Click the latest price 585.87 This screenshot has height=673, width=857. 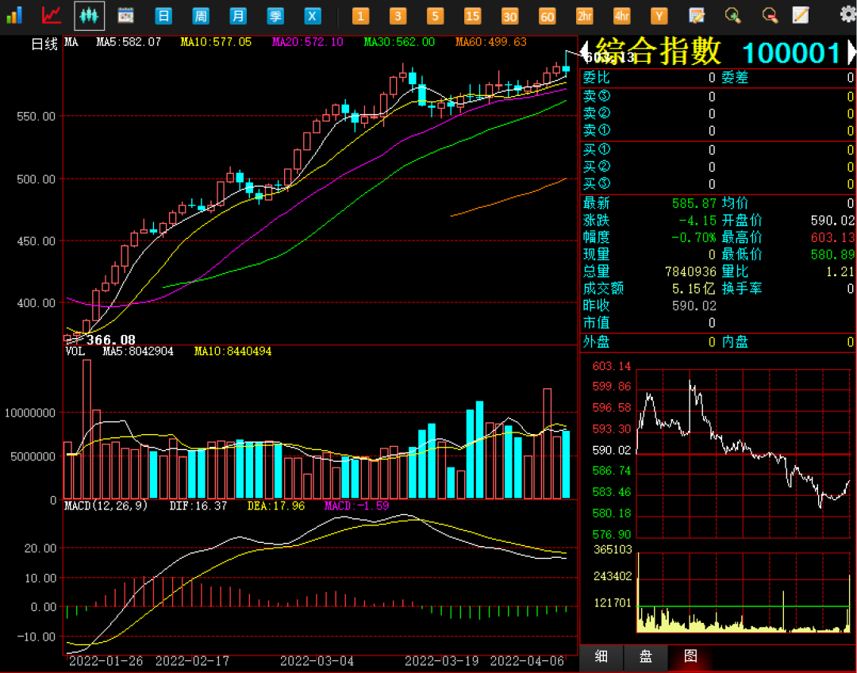pyautogui.click(x=694, y=203)
